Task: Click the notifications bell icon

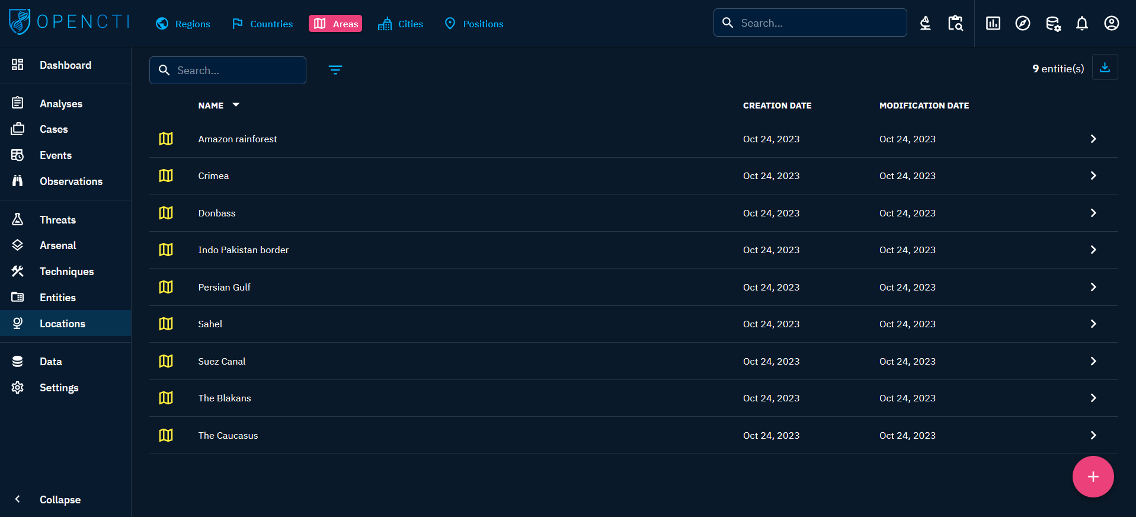Action: (x=1081, y=24)
